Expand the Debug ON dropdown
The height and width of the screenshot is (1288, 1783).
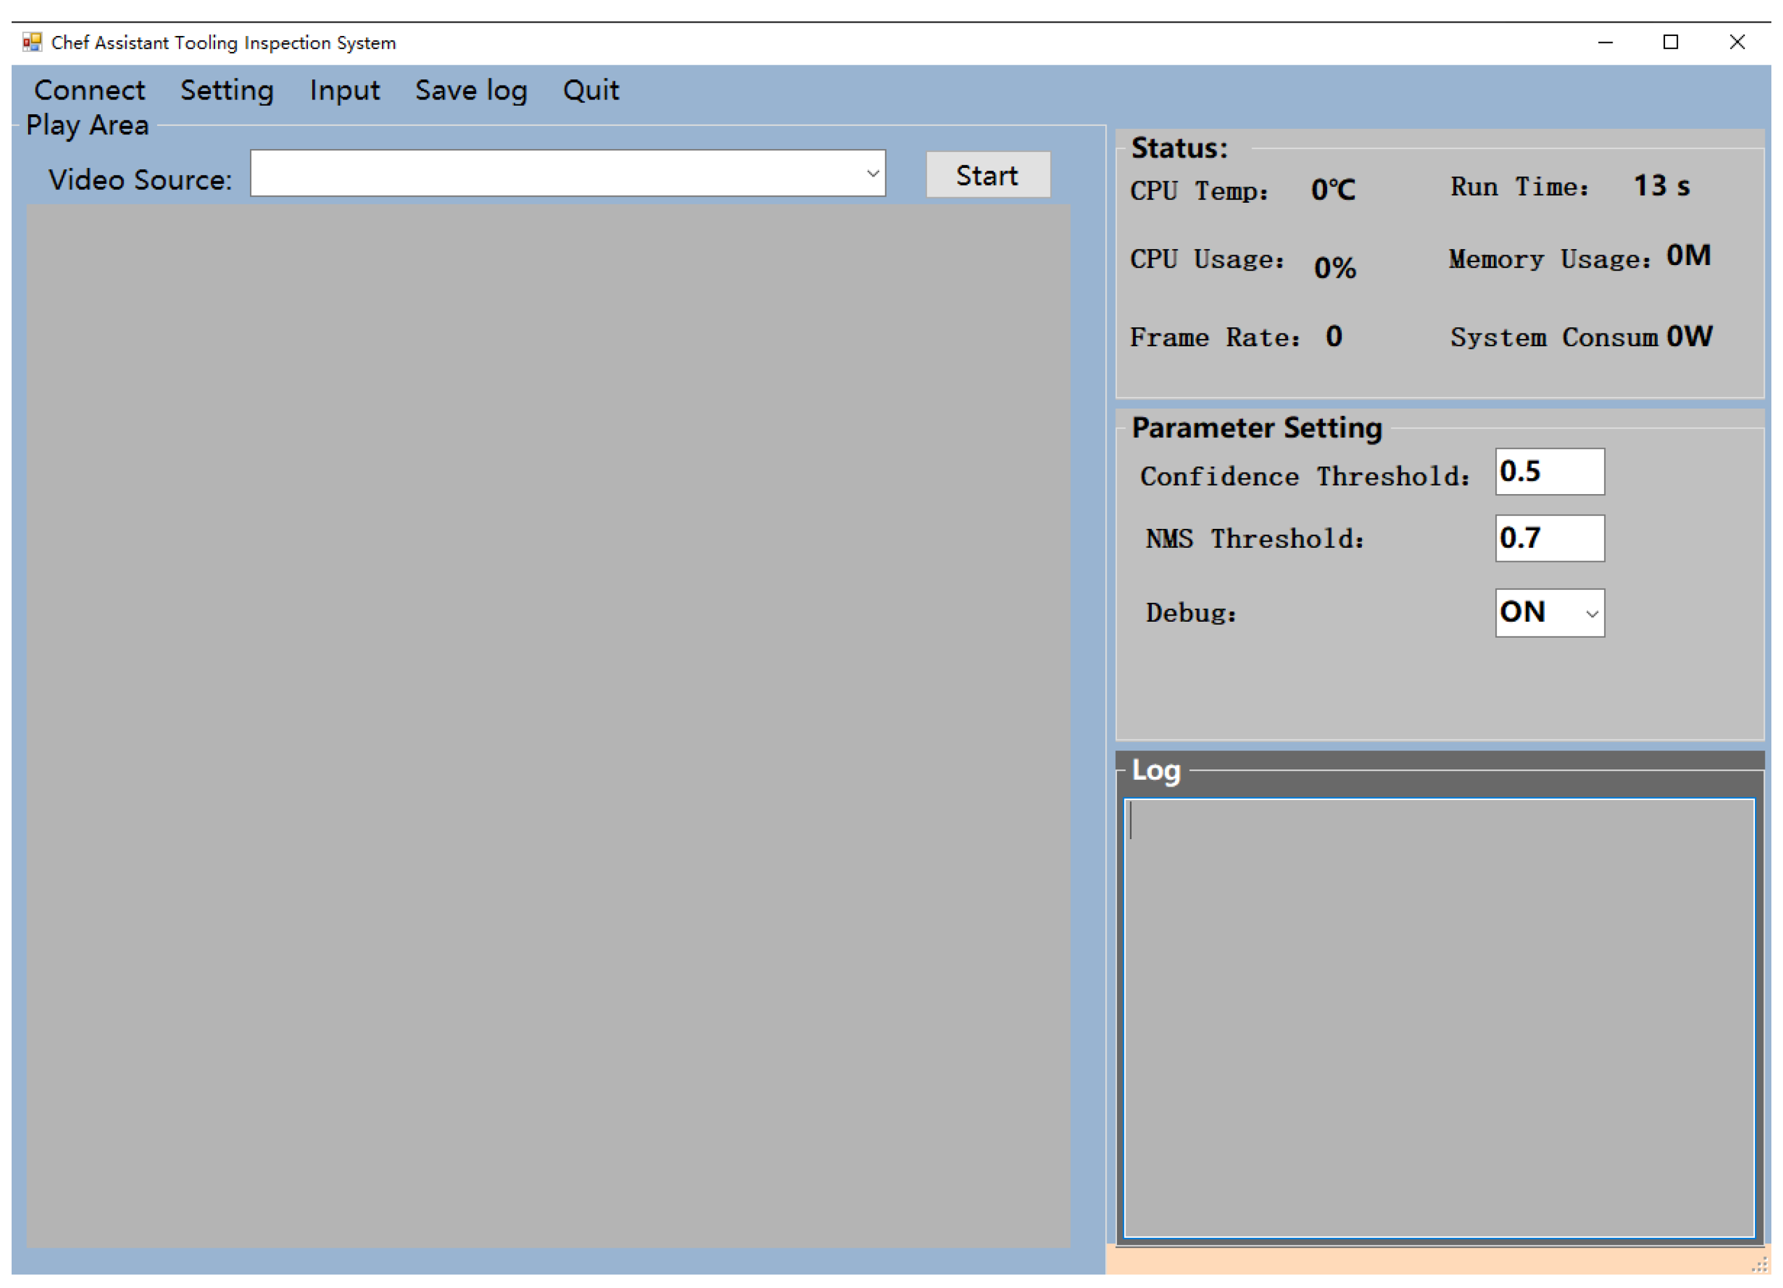click(x=1592, y=614)
